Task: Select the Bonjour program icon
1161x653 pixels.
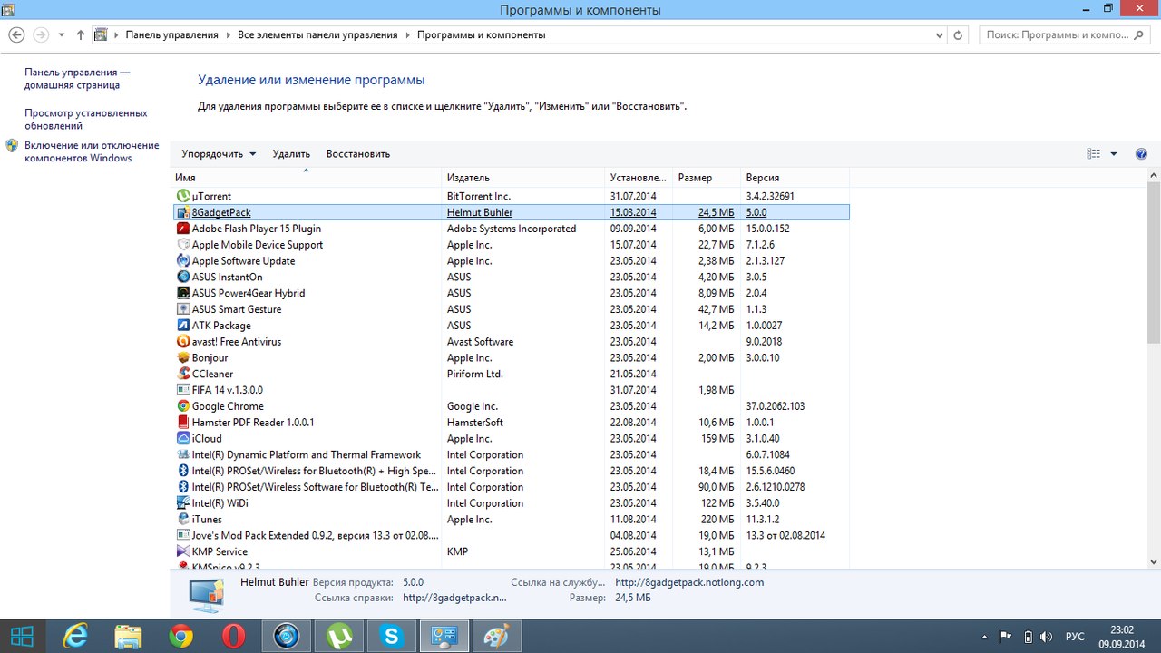Action: coord(183,358)
